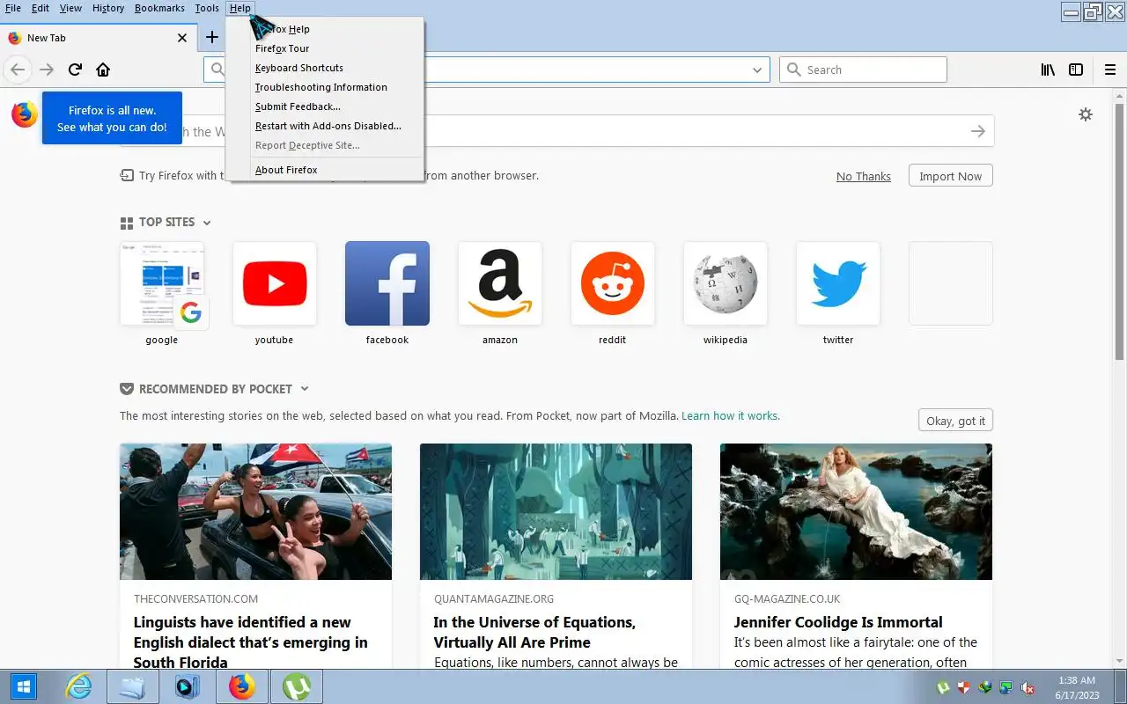Viewport: 1127px width, 704px height.
Task: Collapse the RECOMMENDED BY POCKET section
Action: tap(305, 389)
